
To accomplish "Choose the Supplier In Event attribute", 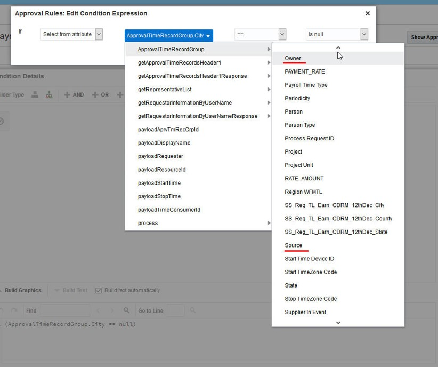I will point(338,312).
